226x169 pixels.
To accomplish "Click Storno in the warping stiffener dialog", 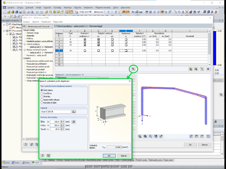I will click(124, 156).
